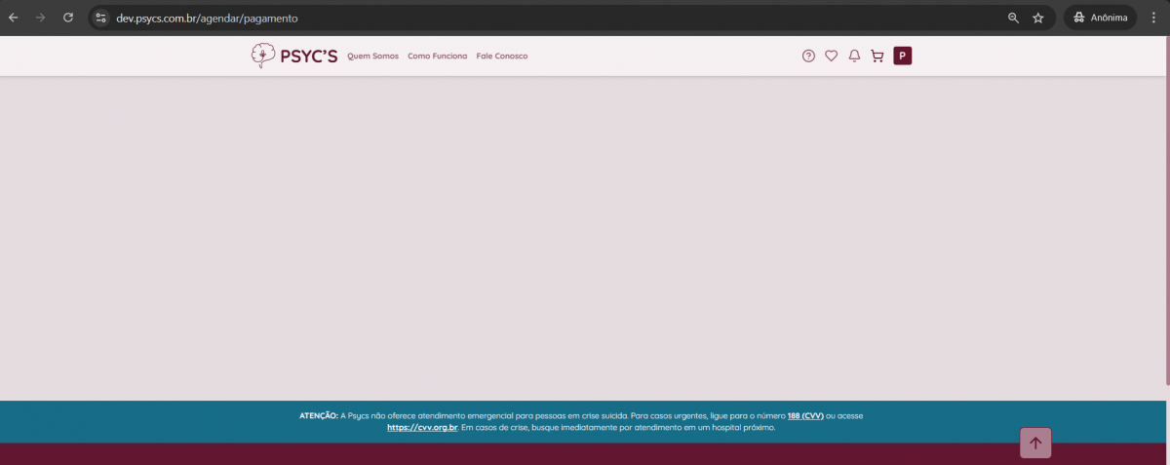This screenshot has width=1170, height=465.
Task: Navigate to Como Funciona
Action: click(437, 56)
